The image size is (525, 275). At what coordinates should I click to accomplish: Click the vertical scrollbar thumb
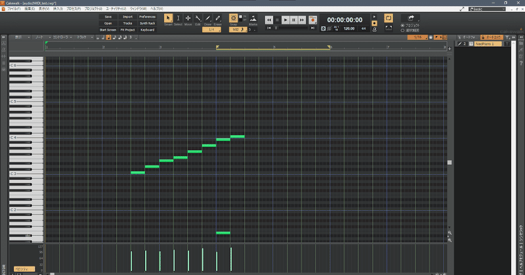click(450, 163)
